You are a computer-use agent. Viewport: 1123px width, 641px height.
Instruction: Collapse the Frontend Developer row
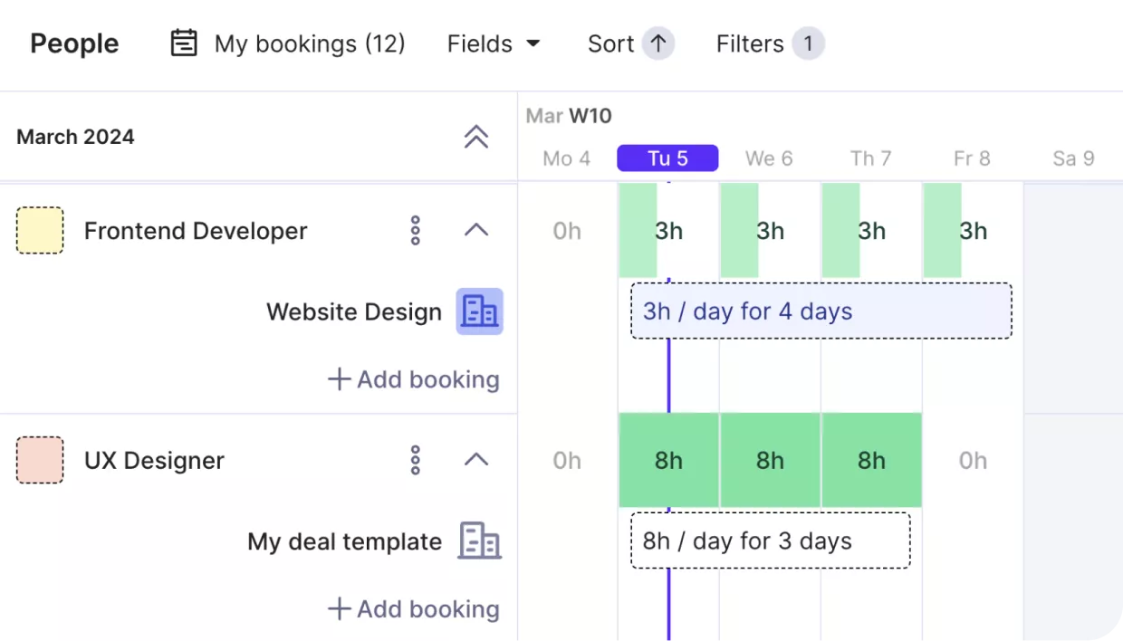pos(476,230)
